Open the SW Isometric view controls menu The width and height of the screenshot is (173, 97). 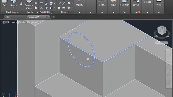[x=11, y=22]
